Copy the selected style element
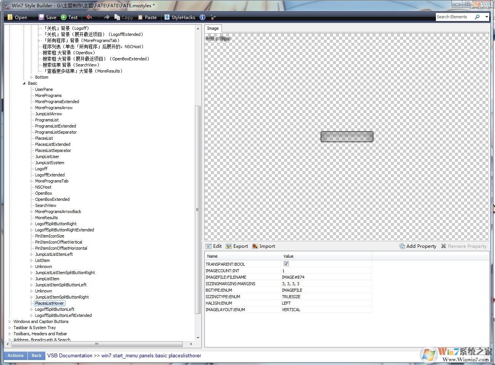This screenshot has width=495, height=365. 123,17
